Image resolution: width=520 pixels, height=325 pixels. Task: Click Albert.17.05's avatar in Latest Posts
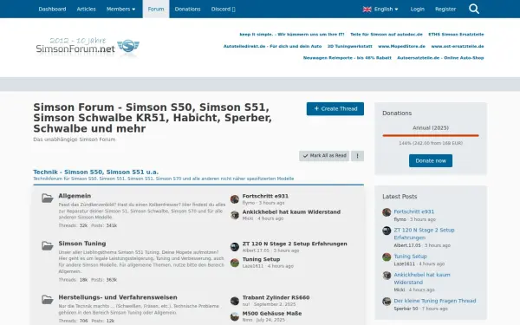[387, 231]
